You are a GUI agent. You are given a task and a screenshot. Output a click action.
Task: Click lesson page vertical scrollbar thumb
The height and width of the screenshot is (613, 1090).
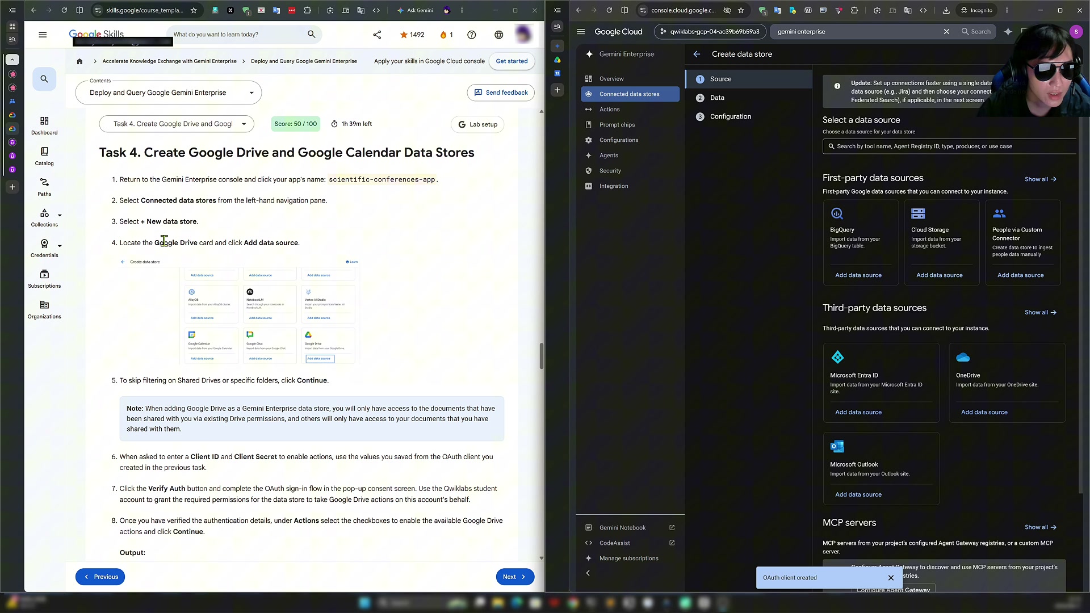[542, 356]
